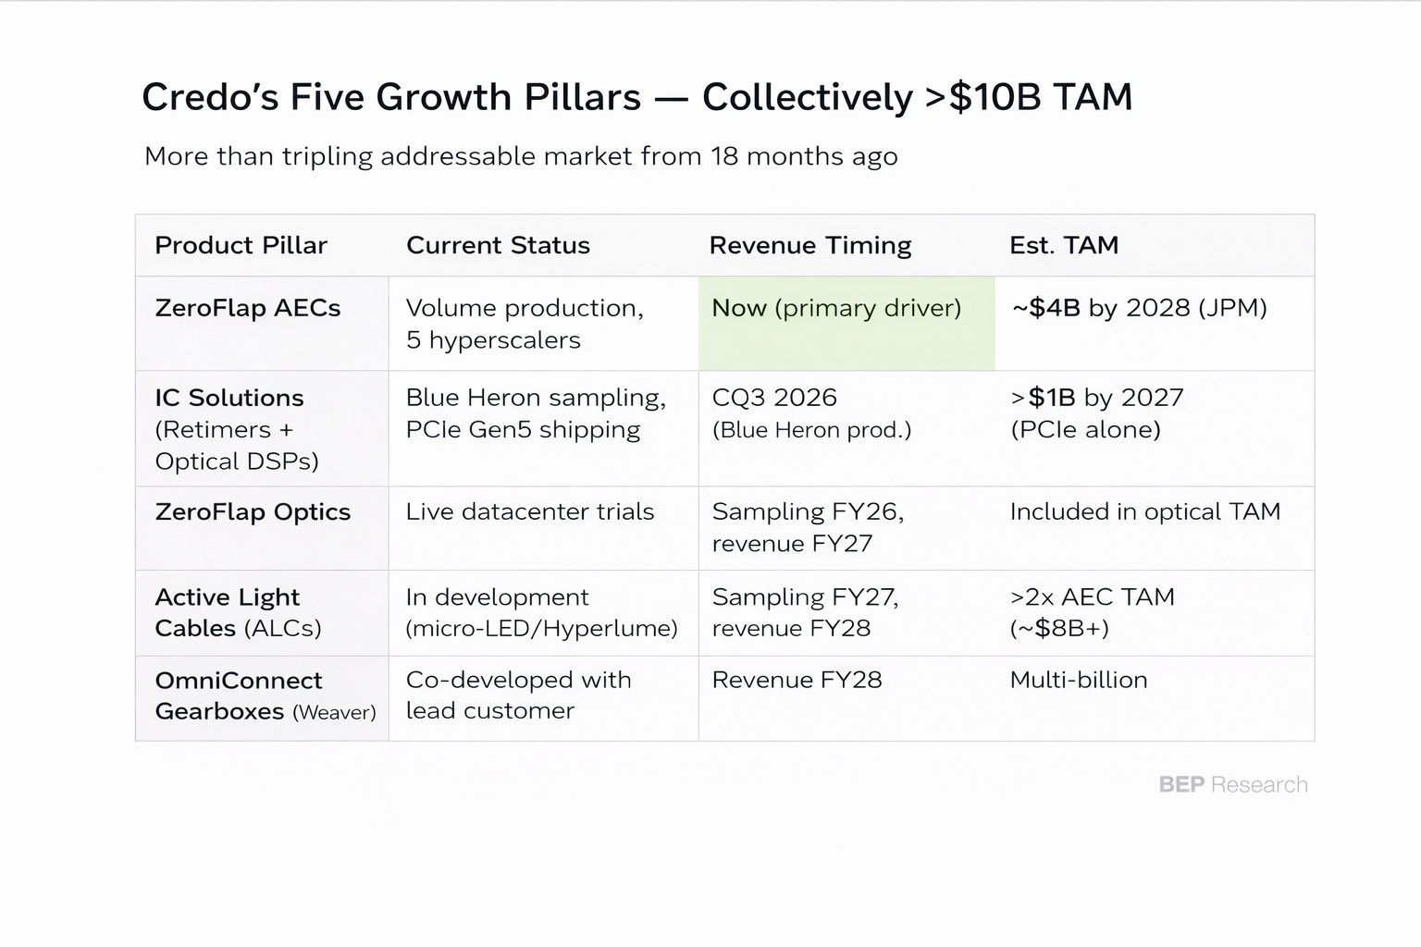This screenshot has width=1421, height=947.
Task: Select the ~$4B by 2028 (JPM) cell
Action: [1139, 308]
